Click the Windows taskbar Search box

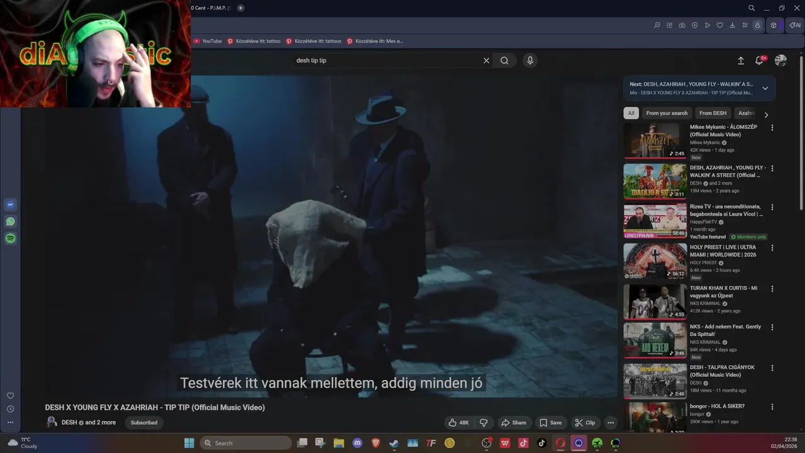click(x=246, y=443)
